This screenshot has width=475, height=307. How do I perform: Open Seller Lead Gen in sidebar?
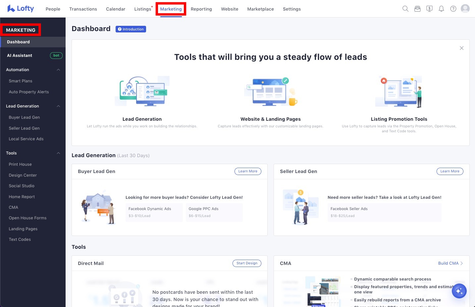click(24, 128)
